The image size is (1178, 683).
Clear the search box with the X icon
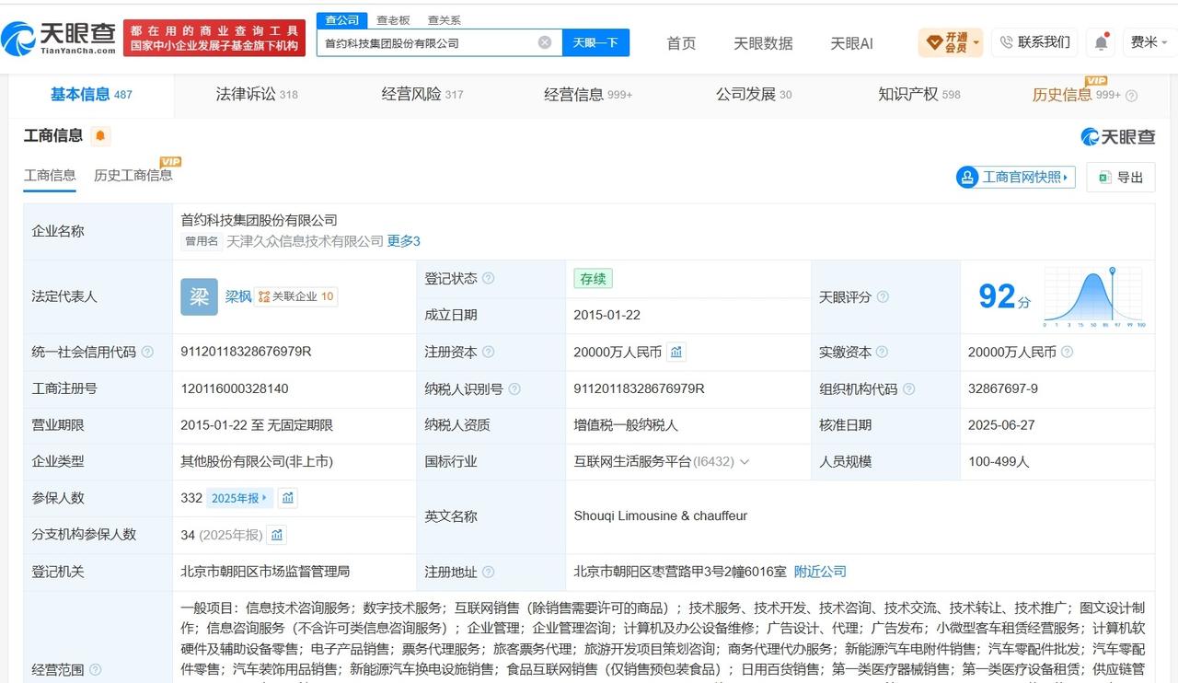[545, 42]
